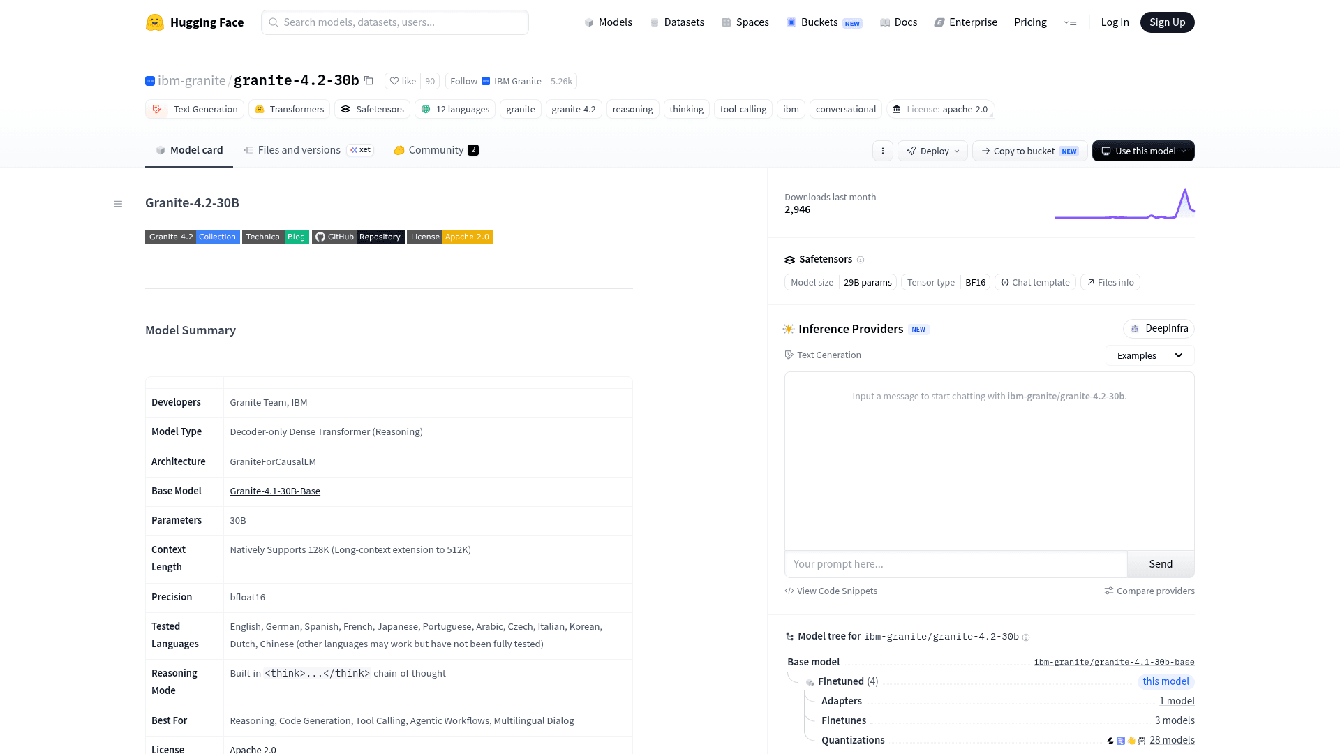Open the Use this model dropdown
The width and height of the screenshot is (1340, 754).
point(1143,151)
